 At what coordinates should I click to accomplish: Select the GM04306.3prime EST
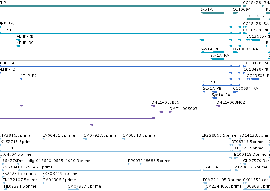coord(43,183)
